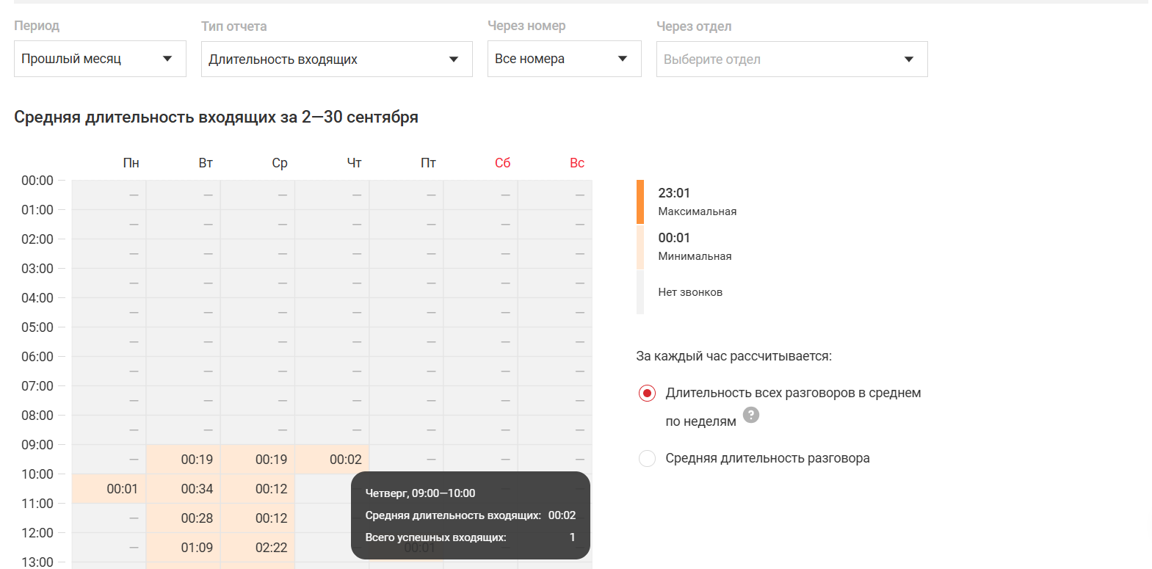Screen dimensions: 1152x569
Task: Click Thursday's 00:02 heatmap cell
Action: click(332, 460)
